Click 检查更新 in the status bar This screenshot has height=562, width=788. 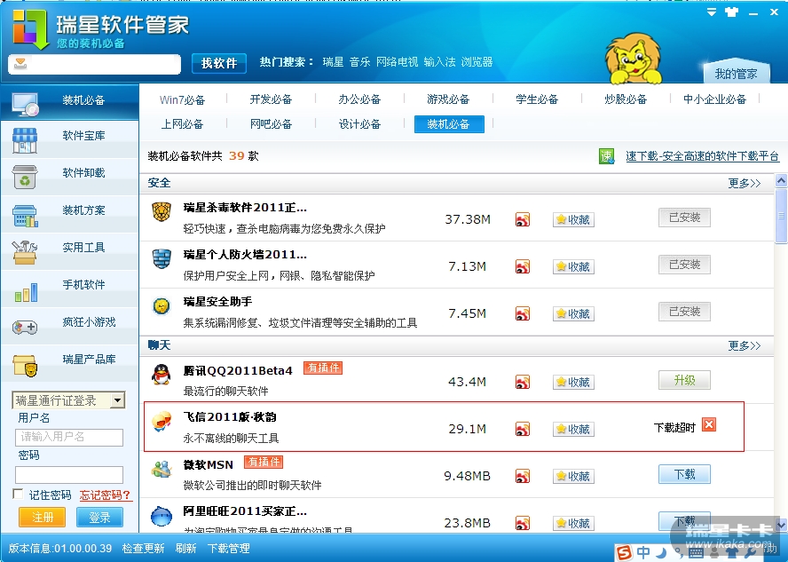point(143,549)
